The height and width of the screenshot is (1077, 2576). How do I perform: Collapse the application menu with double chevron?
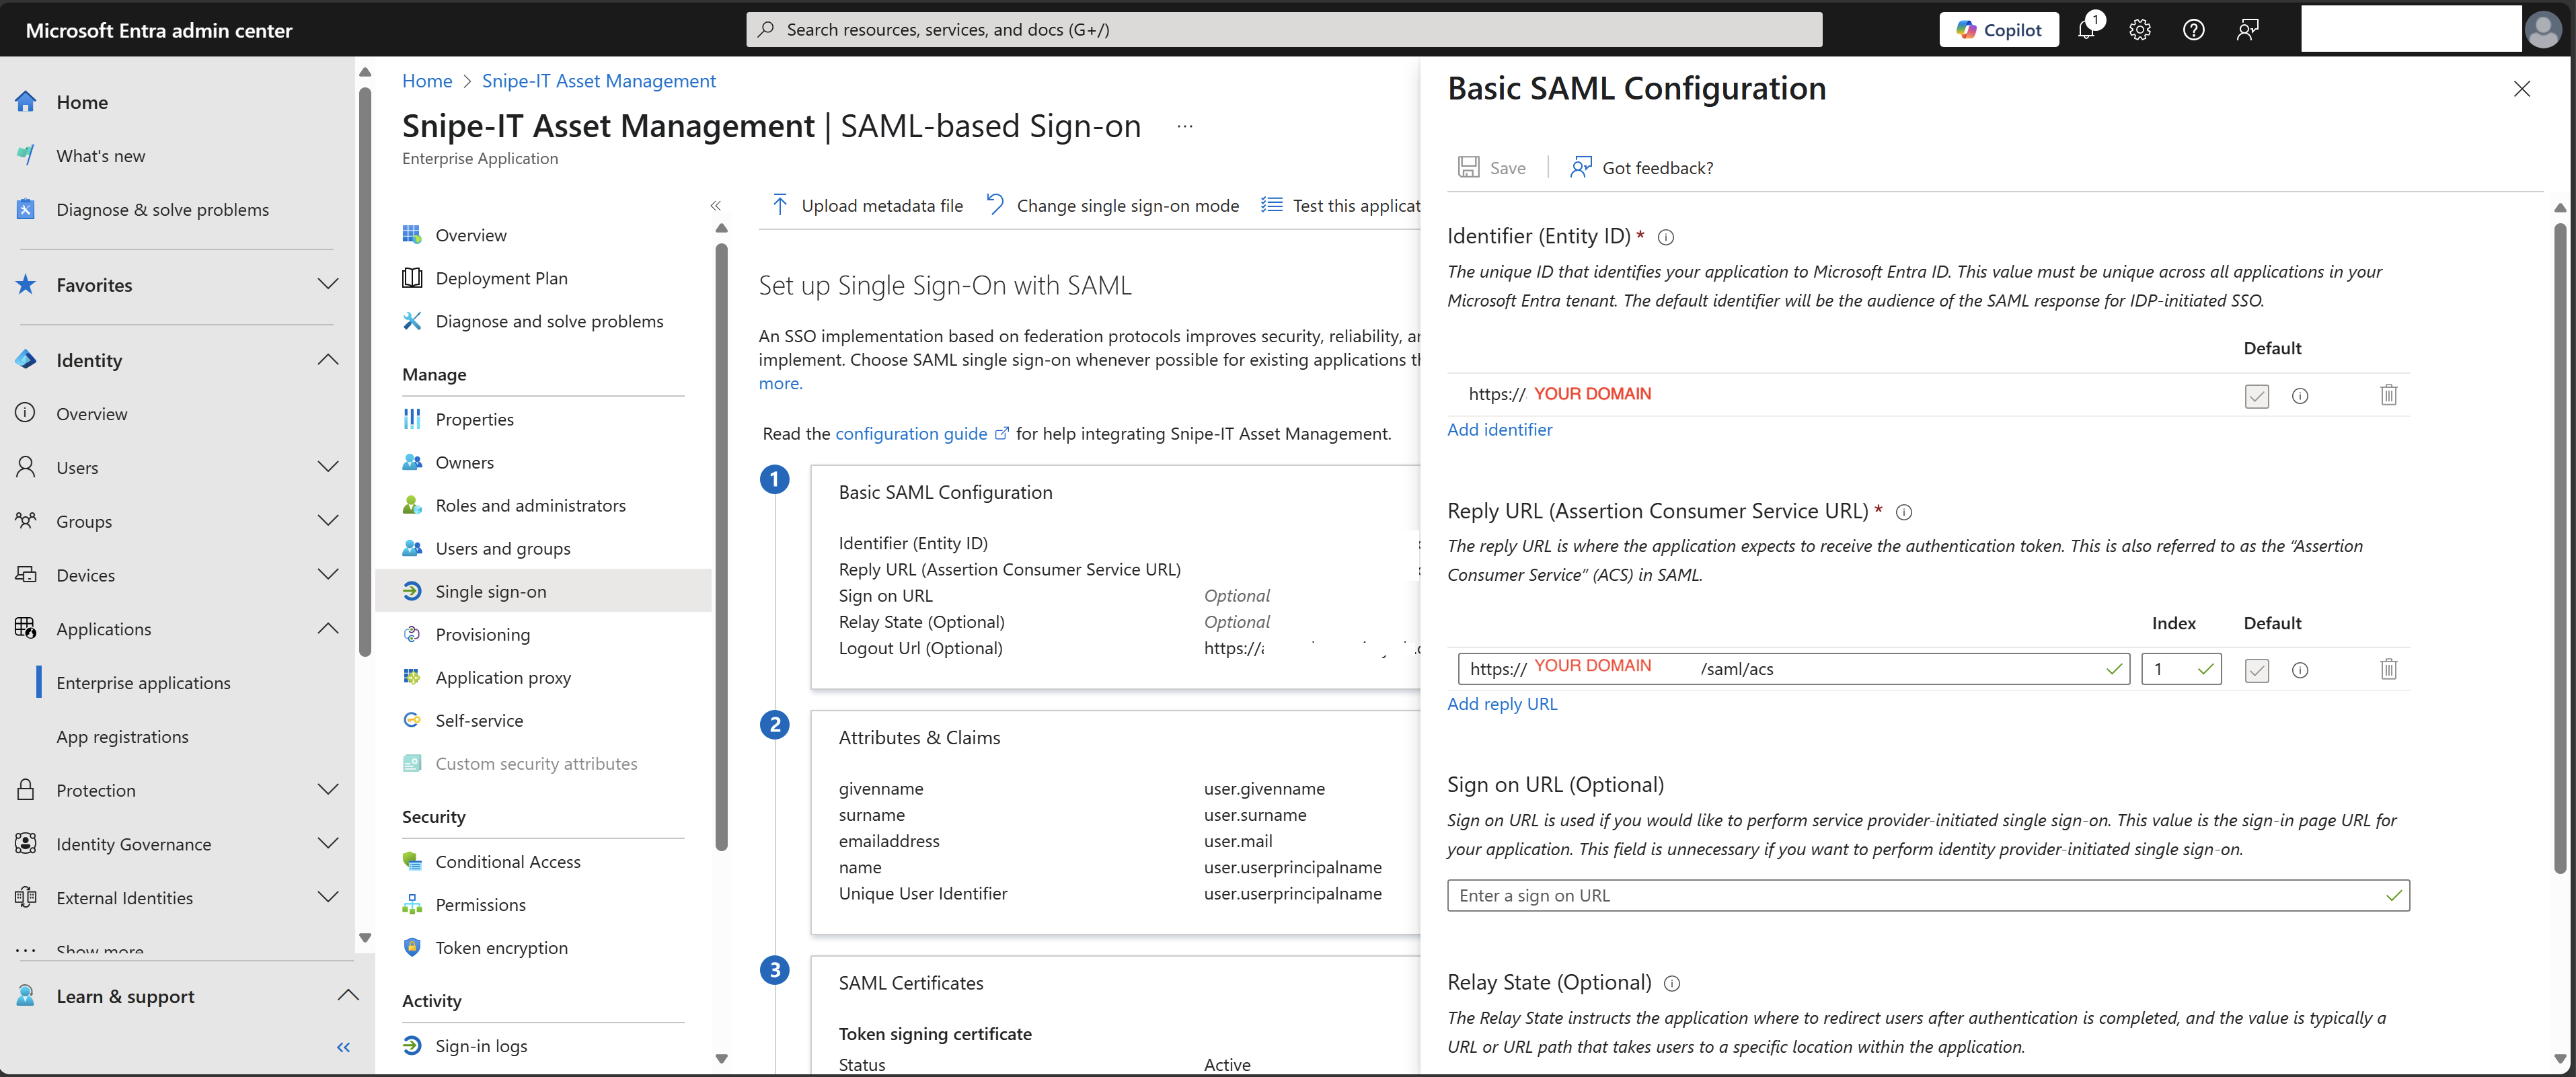715,205
